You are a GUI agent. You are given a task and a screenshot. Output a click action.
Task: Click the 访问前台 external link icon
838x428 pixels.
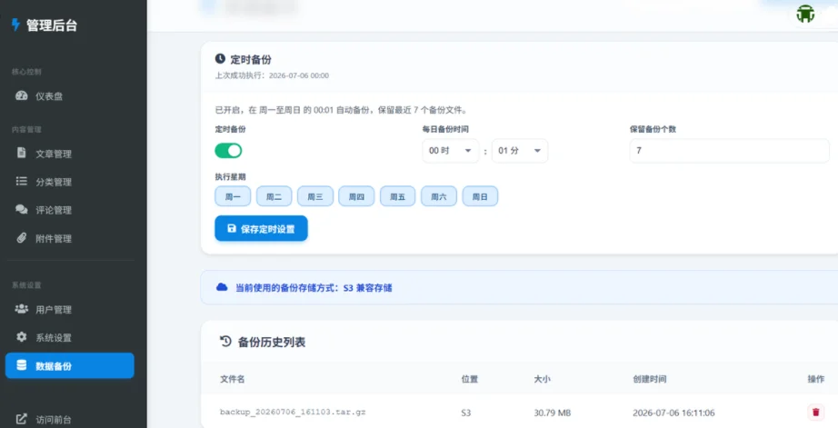(x=22, y=419)
